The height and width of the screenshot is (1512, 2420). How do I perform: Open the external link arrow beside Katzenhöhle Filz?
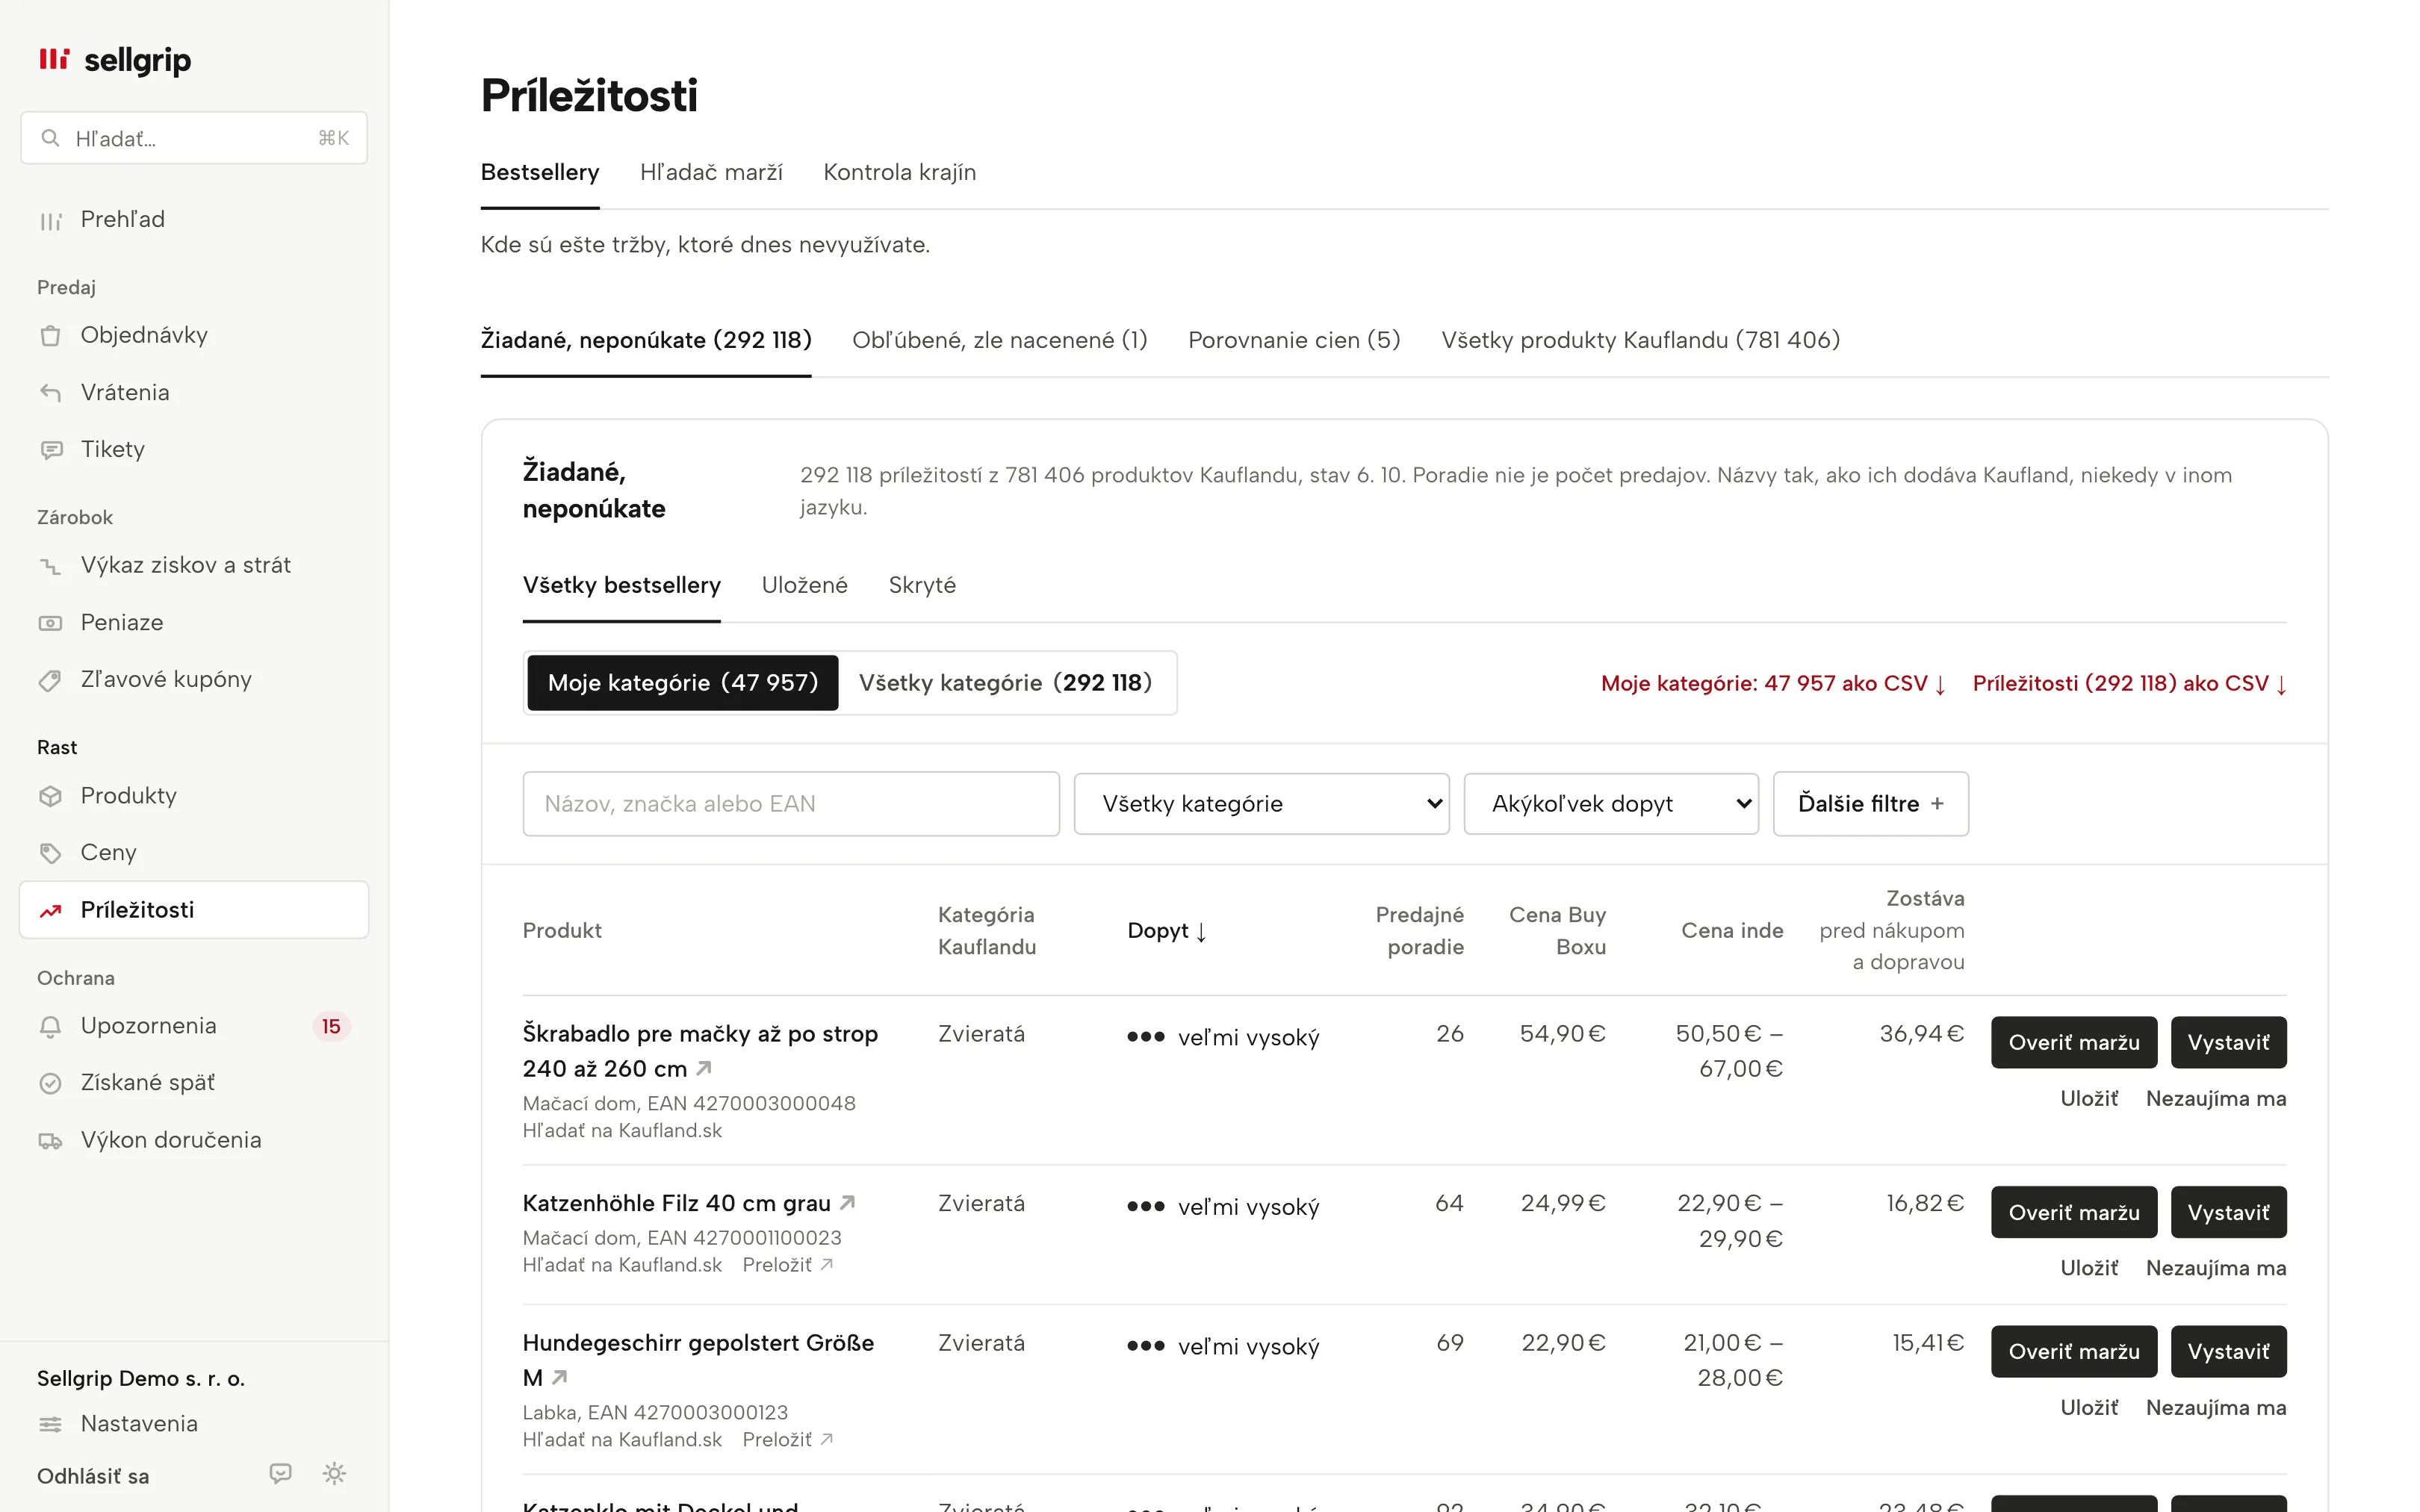coord(848,1202)
